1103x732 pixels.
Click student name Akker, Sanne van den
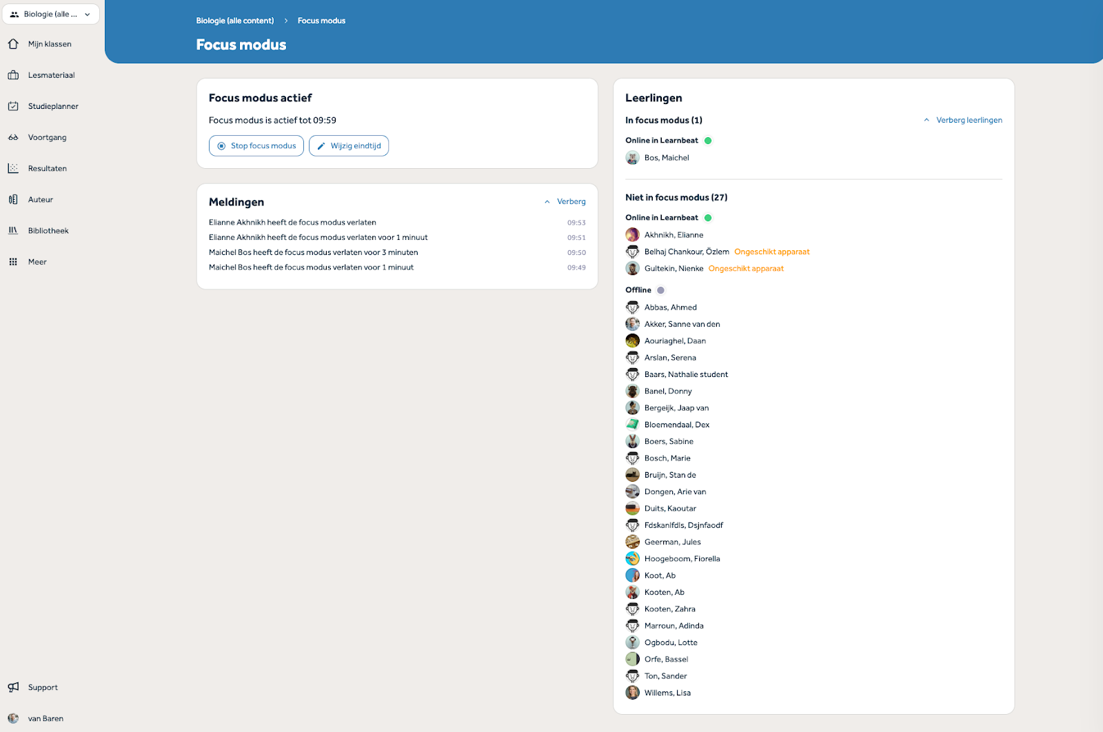pyautogui.click(x=682, y=324)
